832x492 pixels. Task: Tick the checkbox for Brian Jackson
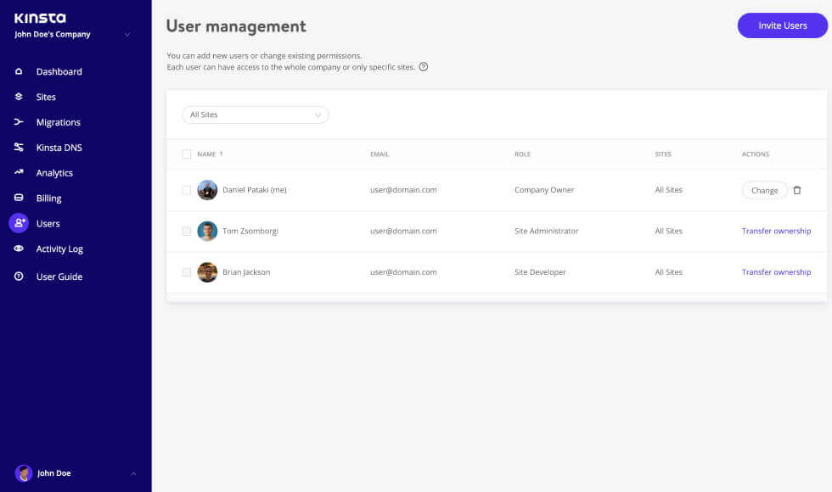click(x=188, y=271)
